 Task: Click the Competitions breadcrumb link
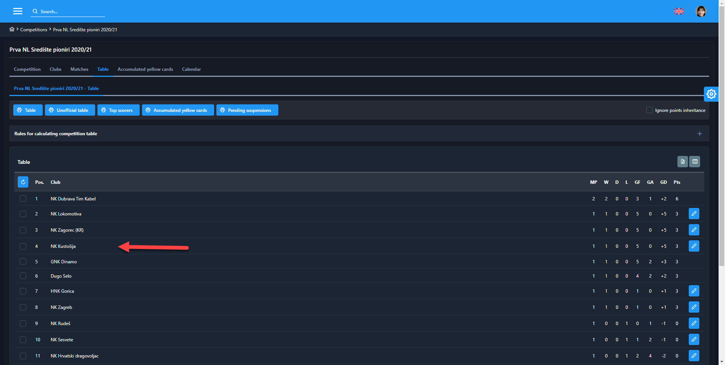[34, 30]
